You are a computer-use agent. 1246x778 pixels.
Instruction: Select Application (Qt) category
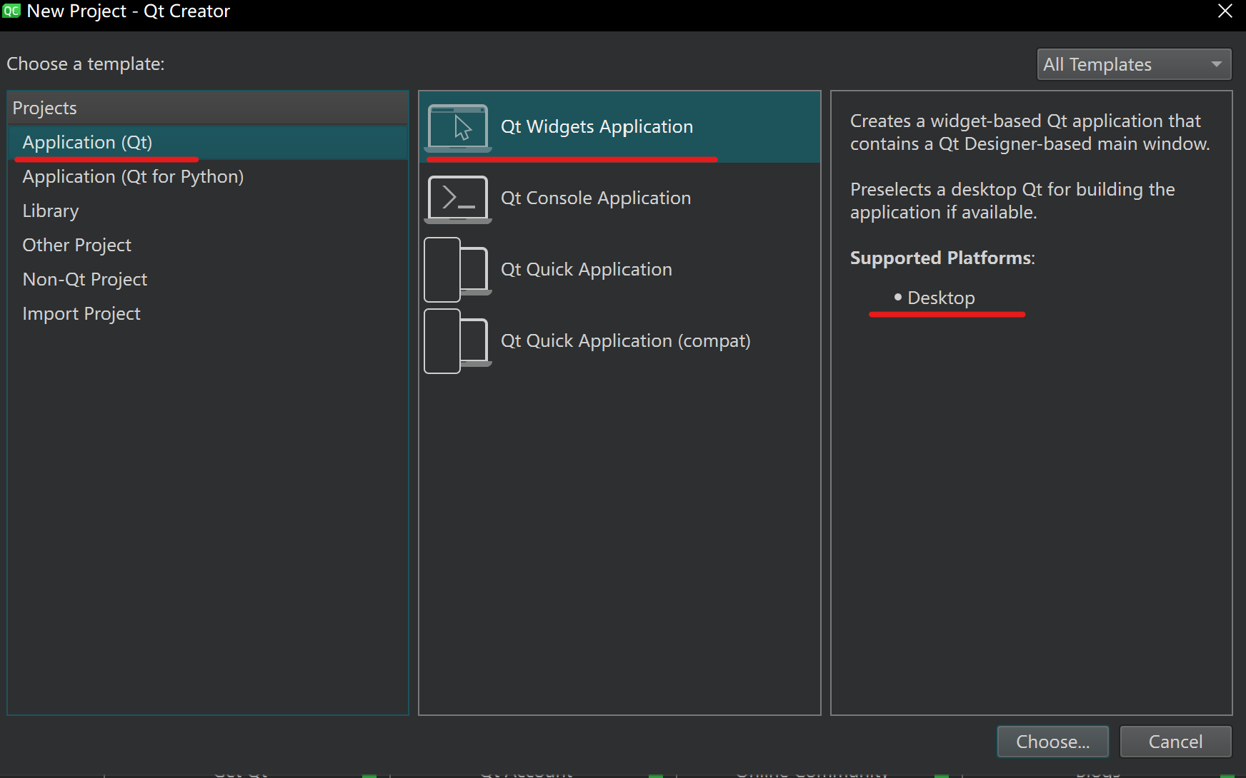pyautogui.click(x=87, y=142)
